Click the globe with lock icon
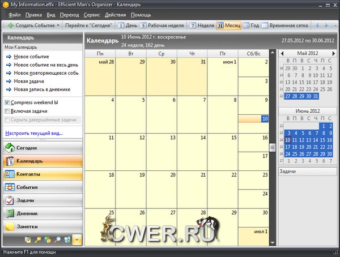 [x=48, y=239]
